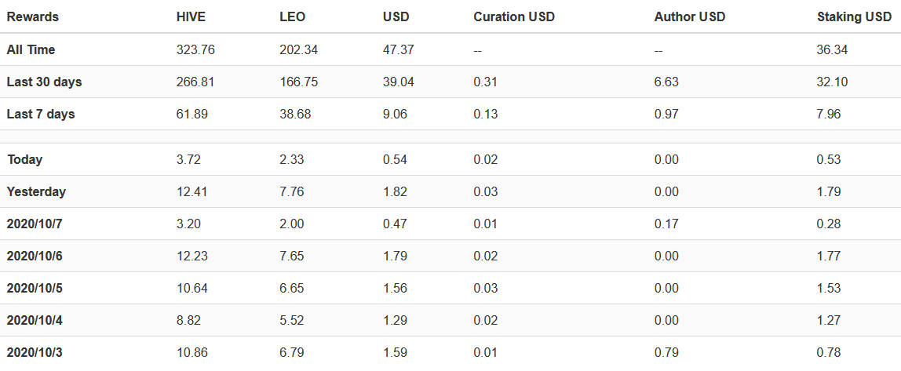Select the 2020/10/3 date row
This screenshot has height=371, width=901.
coord(450,353)
